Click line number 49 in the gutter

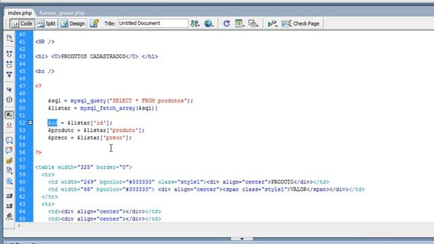tap(22, 101)
